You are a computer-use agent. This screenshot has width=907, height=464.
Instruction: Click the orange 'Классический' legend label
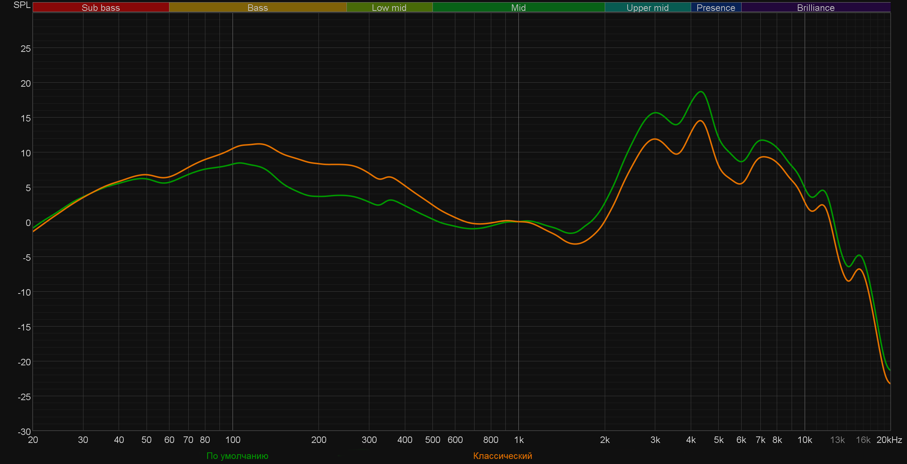[x=502, y=456]
